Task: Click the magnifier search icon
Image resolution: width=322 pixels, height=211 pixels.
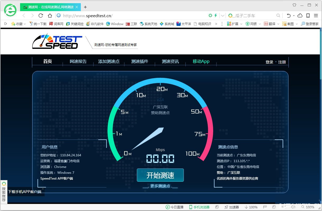Action: (x=278, y=16)
